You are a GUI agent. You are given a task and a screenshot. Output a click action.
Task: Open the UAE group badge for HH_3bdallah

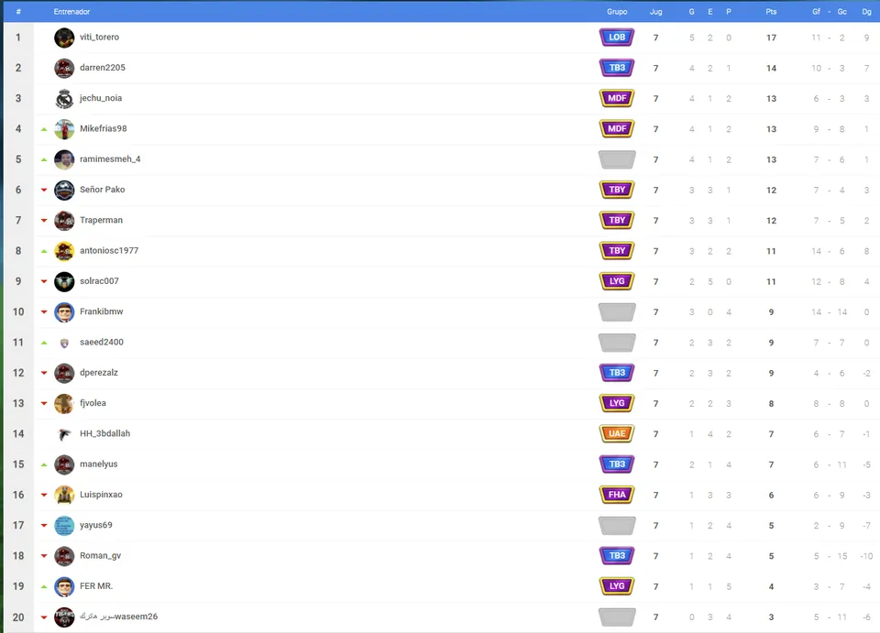[x=617, y=433]
